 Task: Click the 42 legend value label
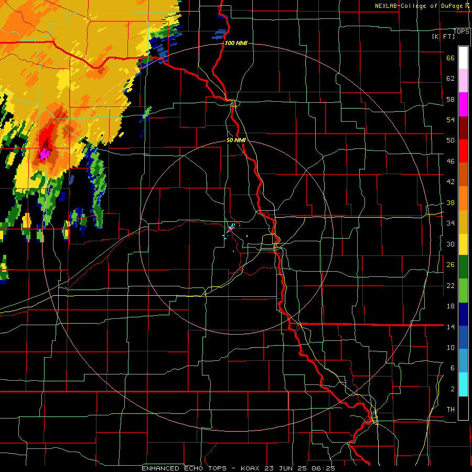point(450,182)
